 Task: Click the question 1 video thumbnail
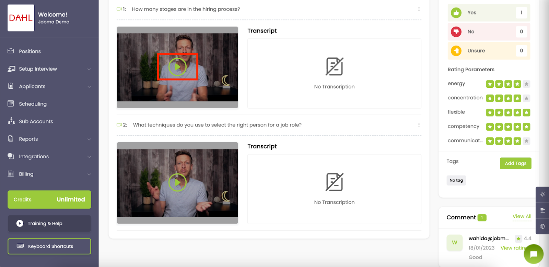[177, 67]
